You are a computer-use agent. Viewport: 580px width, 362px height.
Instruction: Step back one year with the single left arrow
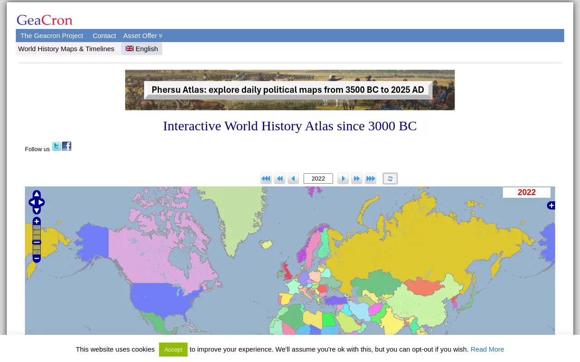point(293,179)
